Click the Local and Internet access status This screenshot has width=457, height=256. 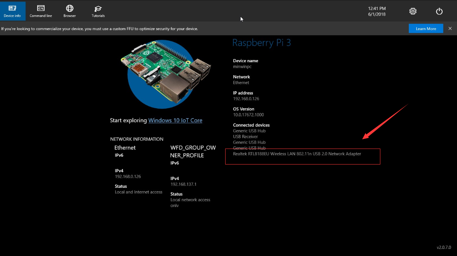tap(139, 192)
